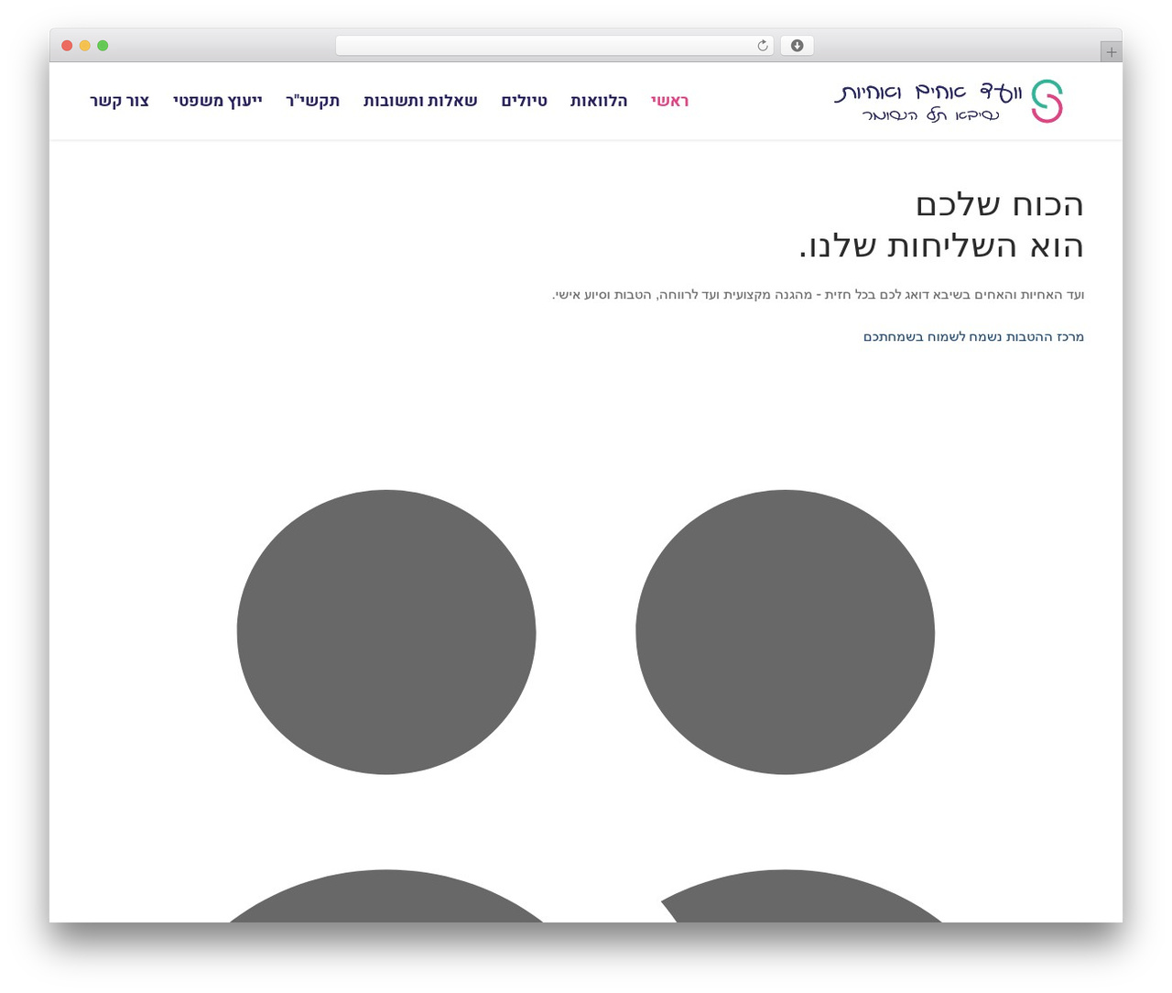Open the שאלות ותשובות menu item
Screen dimensions: 1172x993
(x=420, y=101)
